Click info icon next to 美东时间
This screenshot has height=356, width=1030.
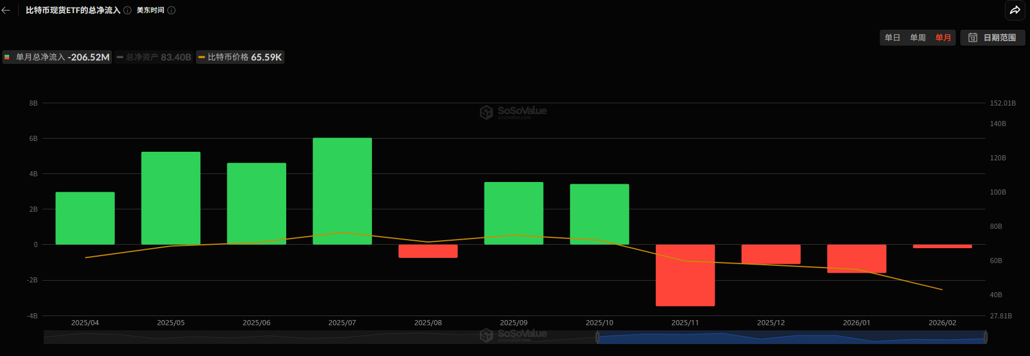[171, 10]
